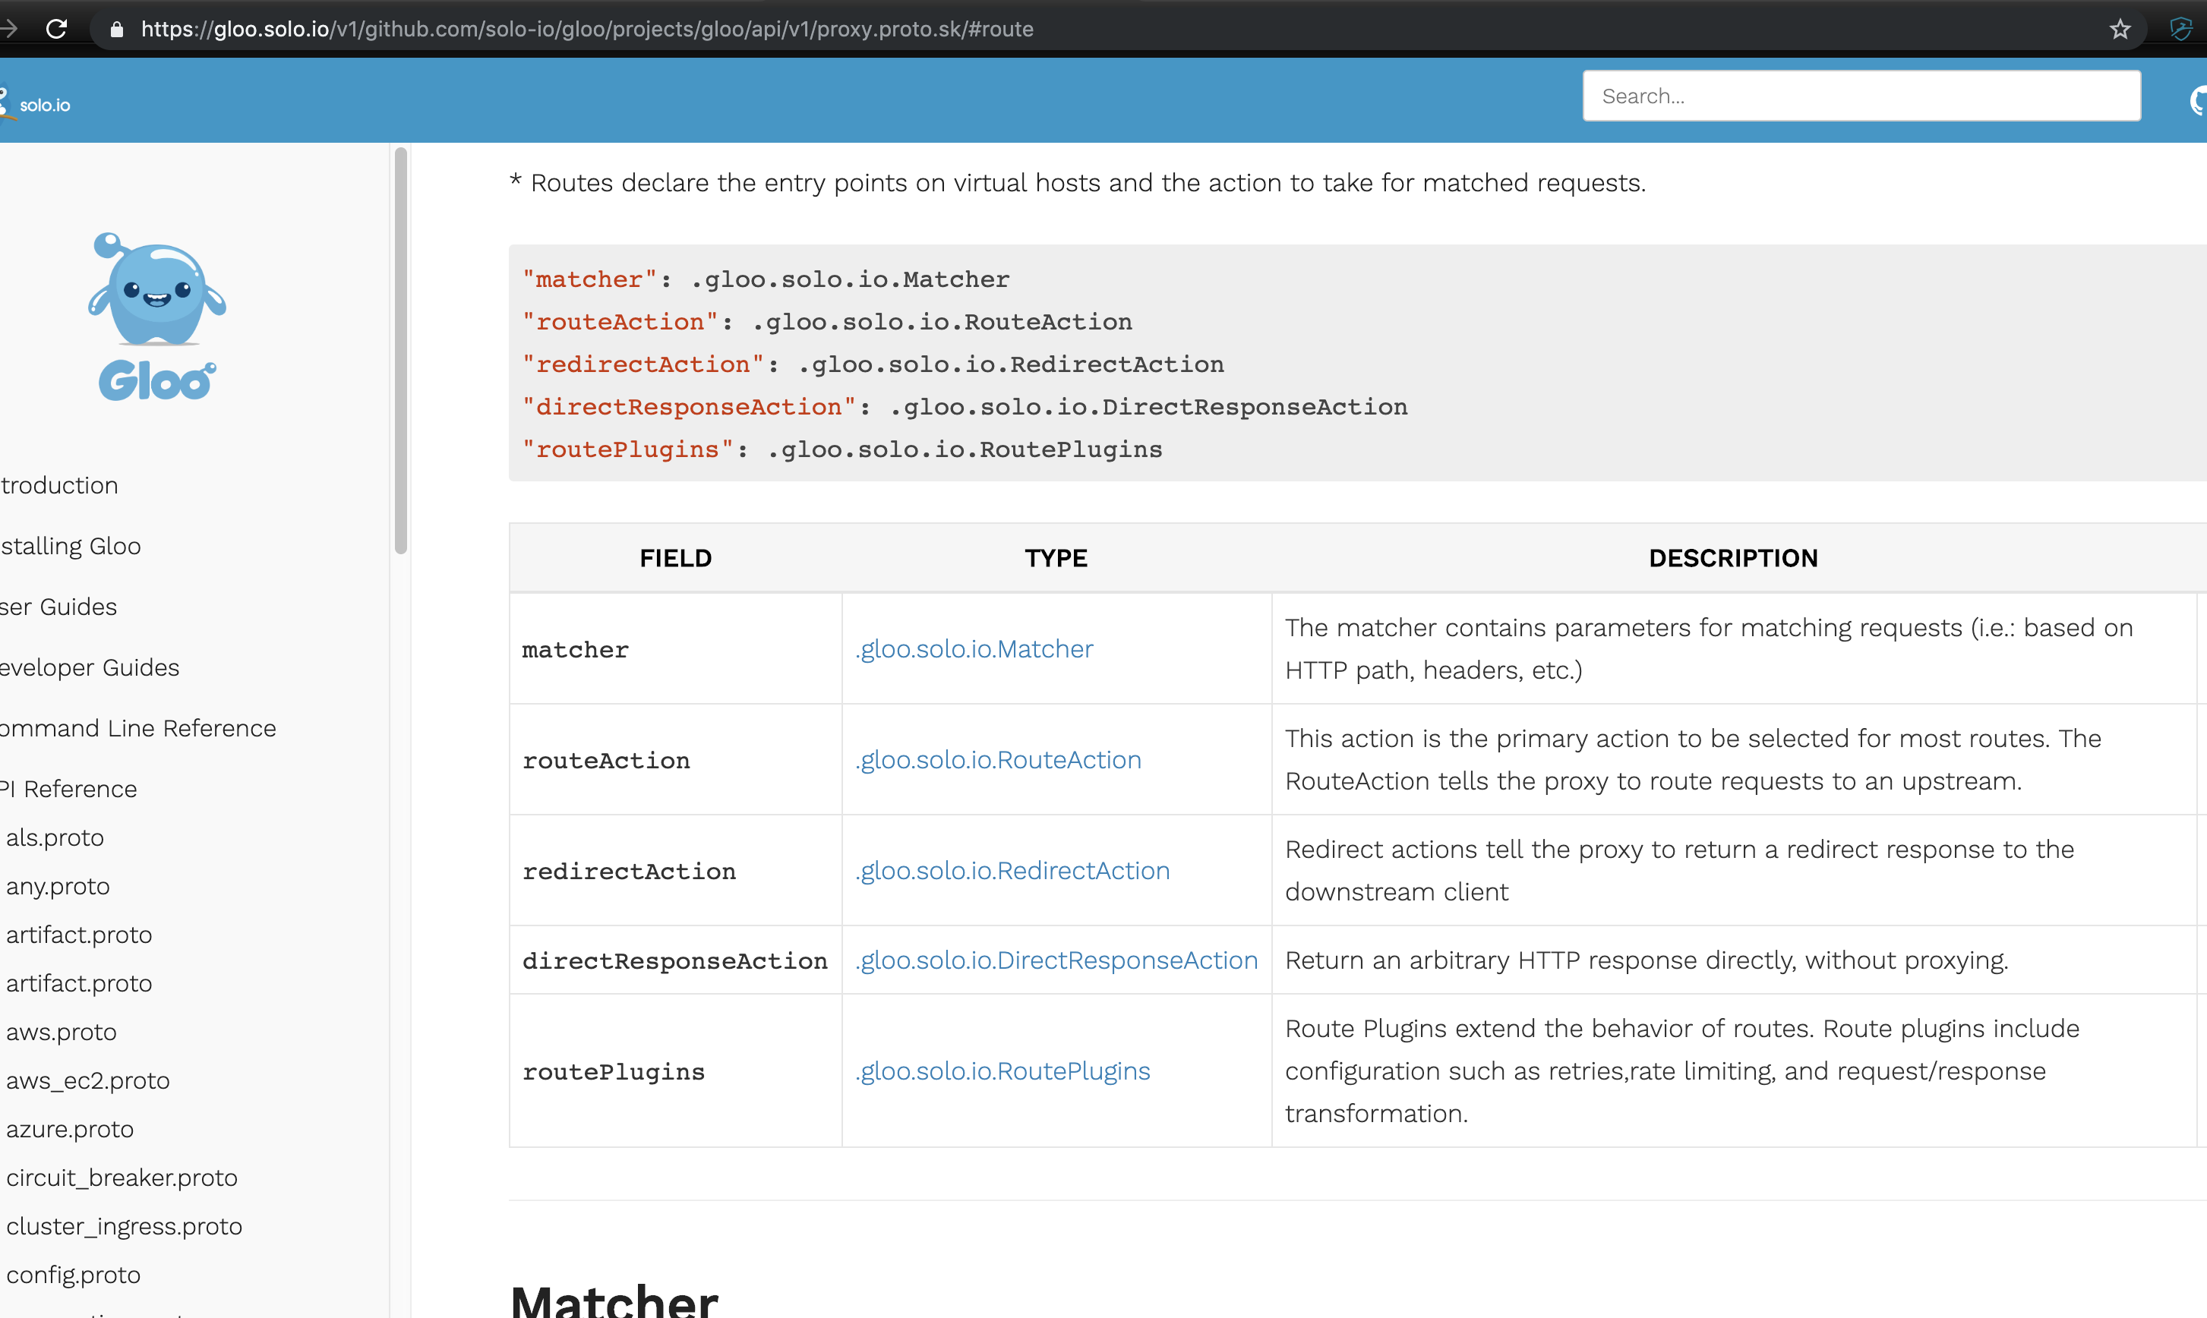Image resolution: width=2207 pixels, height=1318 pixels.
Task: Open the .gloo.solo.io.RedirectAction link
Action: [1012, 870]
